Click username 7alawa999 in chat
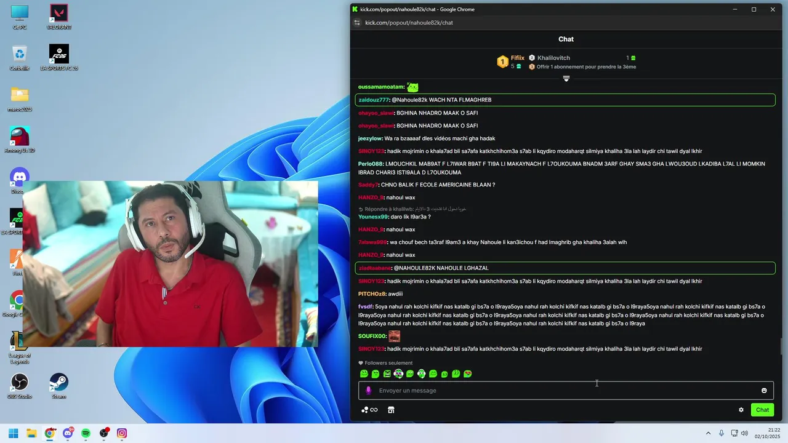This screenshot has height=443, width=788. coord(372,242)
